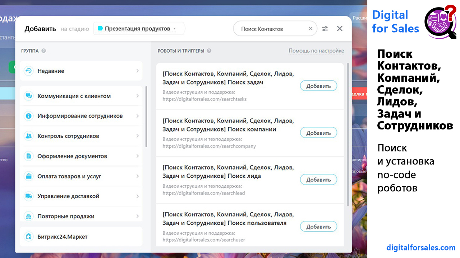
Task: Open the Презентация продуктов stage dropdown
Action: pyautogui.click(x=139, y=28)
